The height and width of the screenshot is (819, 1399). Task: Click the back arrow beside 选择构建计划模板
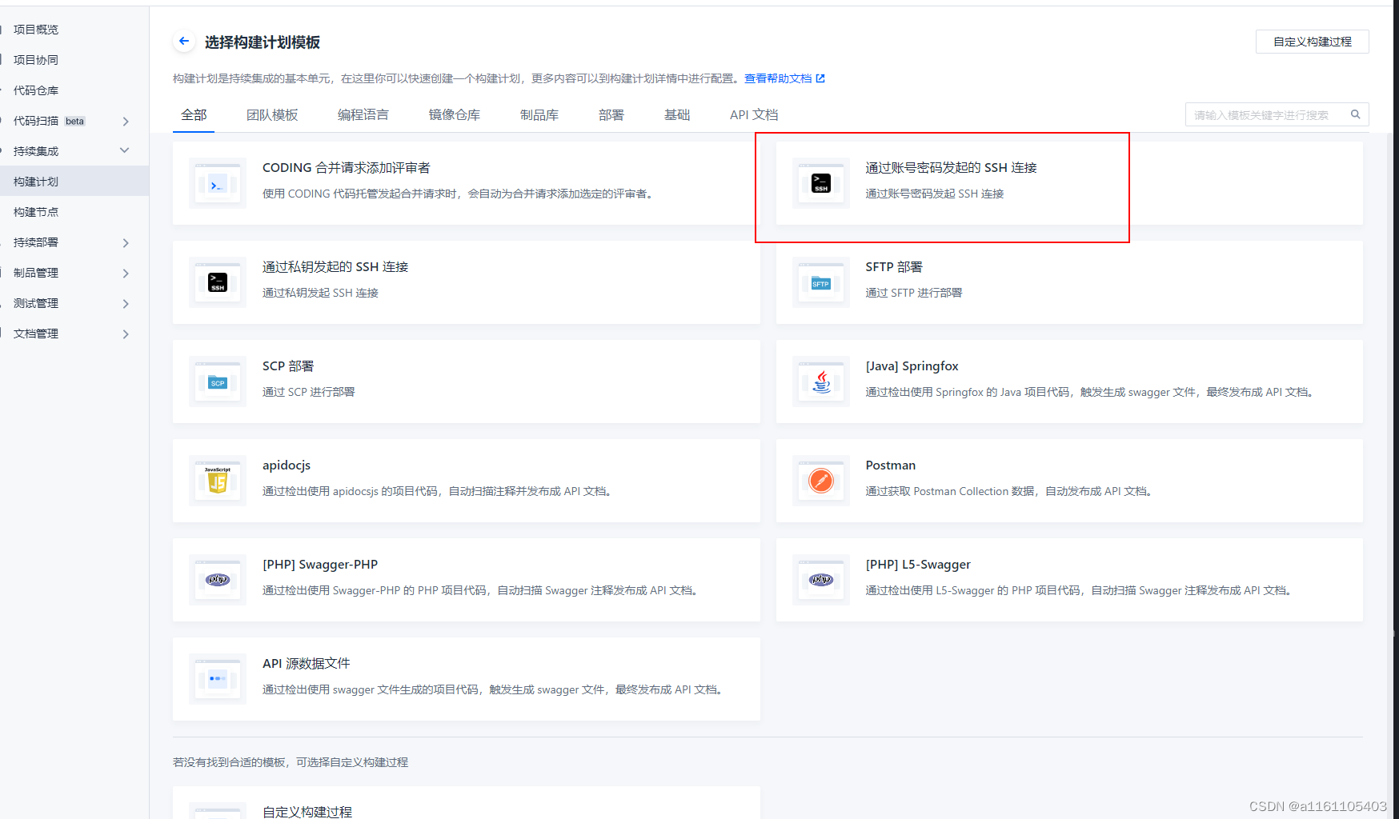pos(184,41)
